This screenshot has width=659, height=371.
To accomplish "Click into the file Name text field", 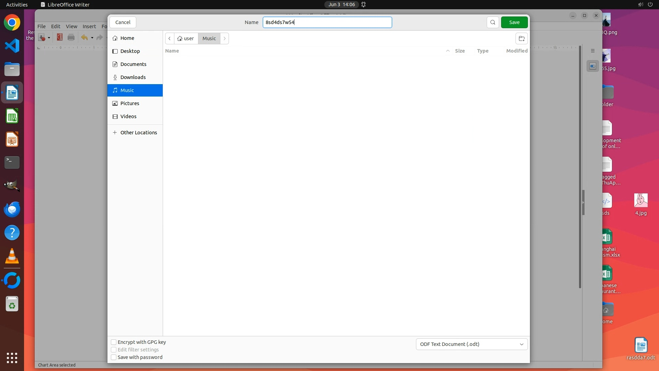I will [327, 22].
